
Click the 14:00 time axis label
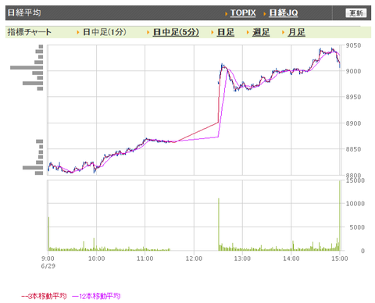291,258
